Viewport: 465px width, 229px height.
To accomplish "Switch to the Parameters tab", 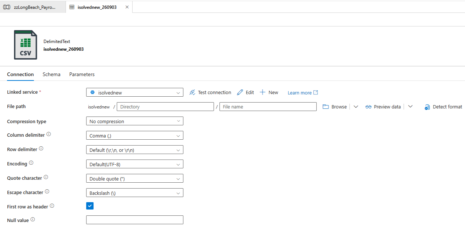I will (82, 74).
